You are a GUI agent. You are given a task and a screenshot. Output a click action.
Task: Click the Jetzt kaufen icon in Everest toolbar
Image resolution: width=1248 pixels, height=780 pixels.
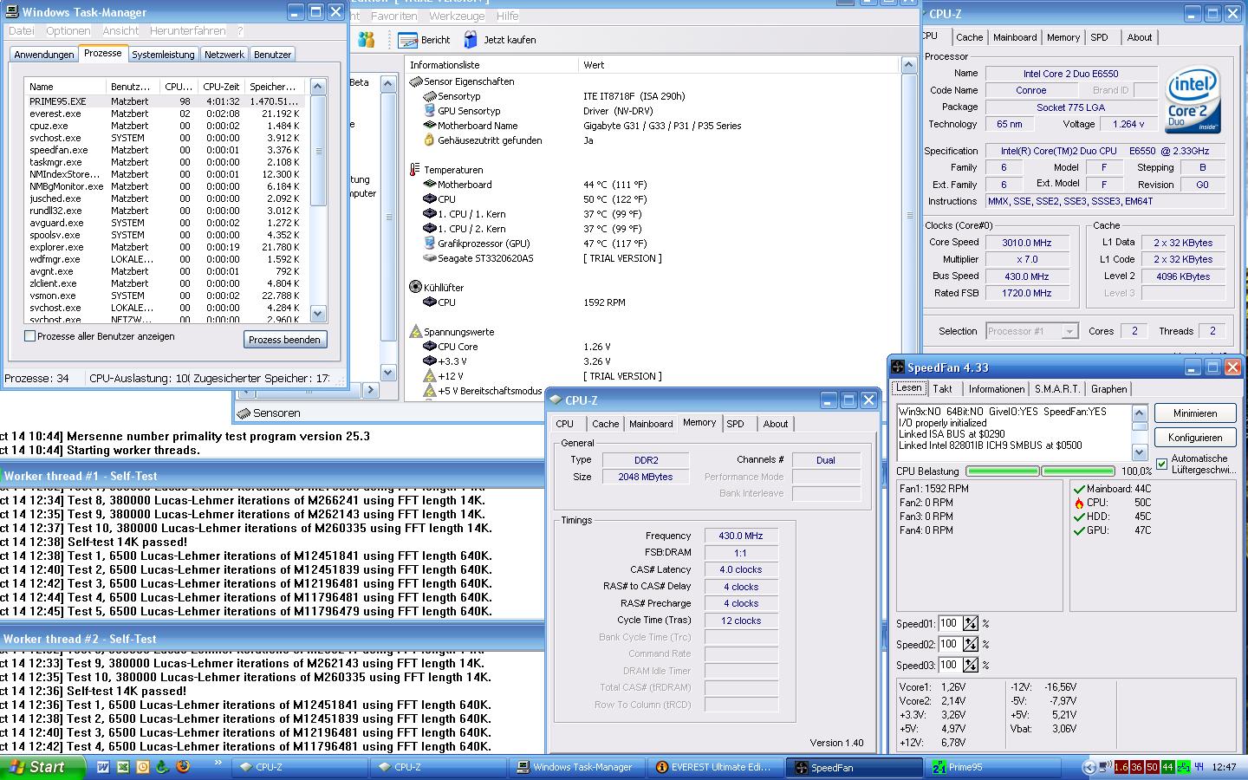click(x=471, y=40)
